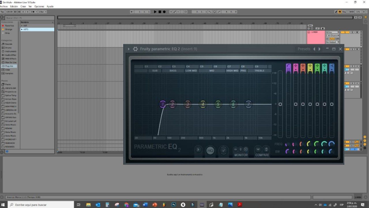The width and height of the screenshot is (369, 208).
Task: Toggle the EQ view checkmark button
Action: [x=223, y=150]
